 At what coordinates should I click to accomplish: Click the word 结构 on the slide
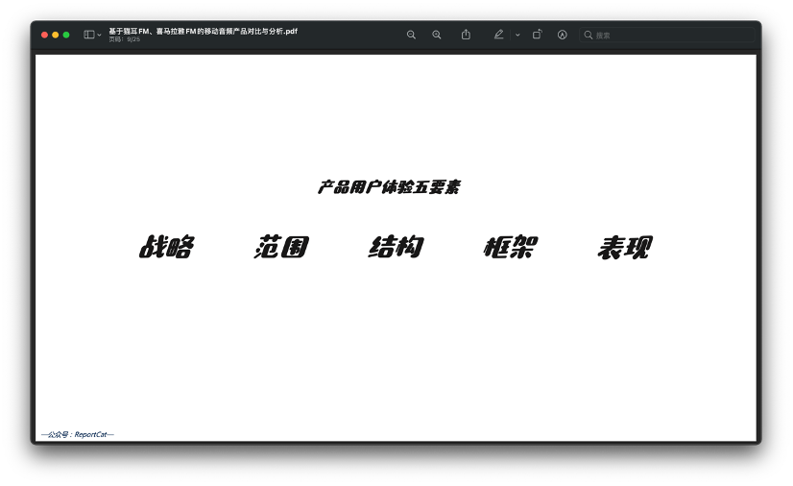pos(396,247)
